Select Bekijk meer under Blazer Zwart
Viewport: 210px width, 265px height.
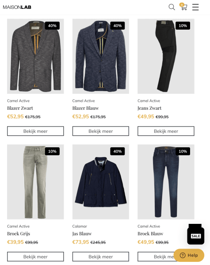click(x=35, y=131)
